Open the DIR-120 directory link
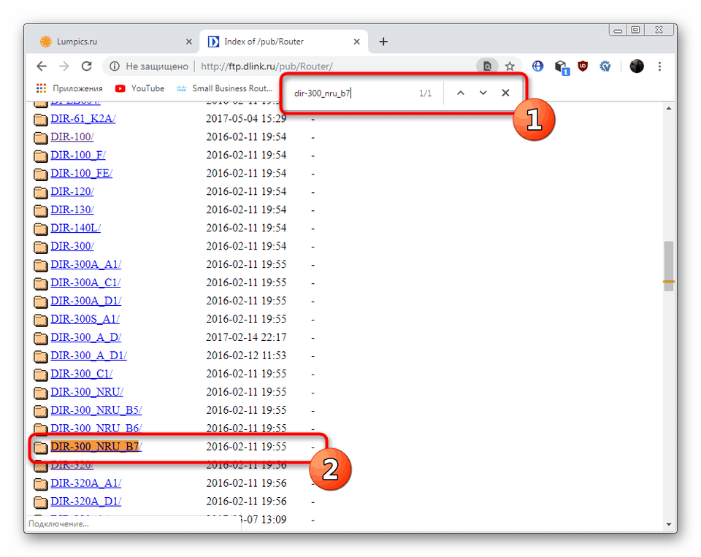The height and width of the screenshot is (557, 701). (x=72, y=191)
